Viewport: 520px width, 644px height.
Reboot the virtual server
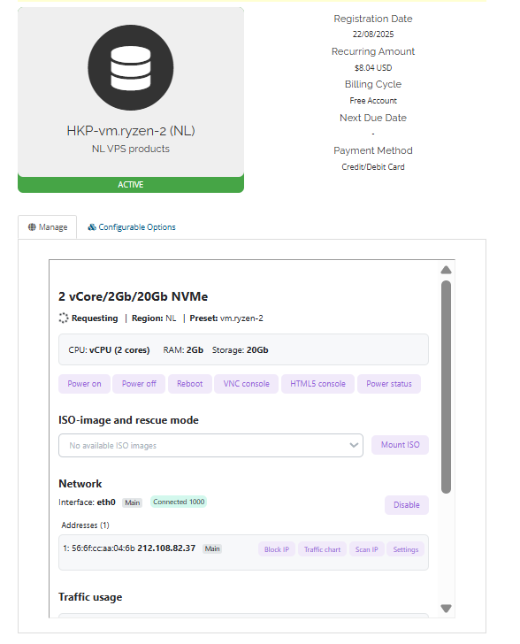[190, 384]
